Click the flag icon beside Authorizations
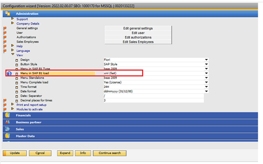The width and height of the screenshot is (263, 164). point(5,37)
